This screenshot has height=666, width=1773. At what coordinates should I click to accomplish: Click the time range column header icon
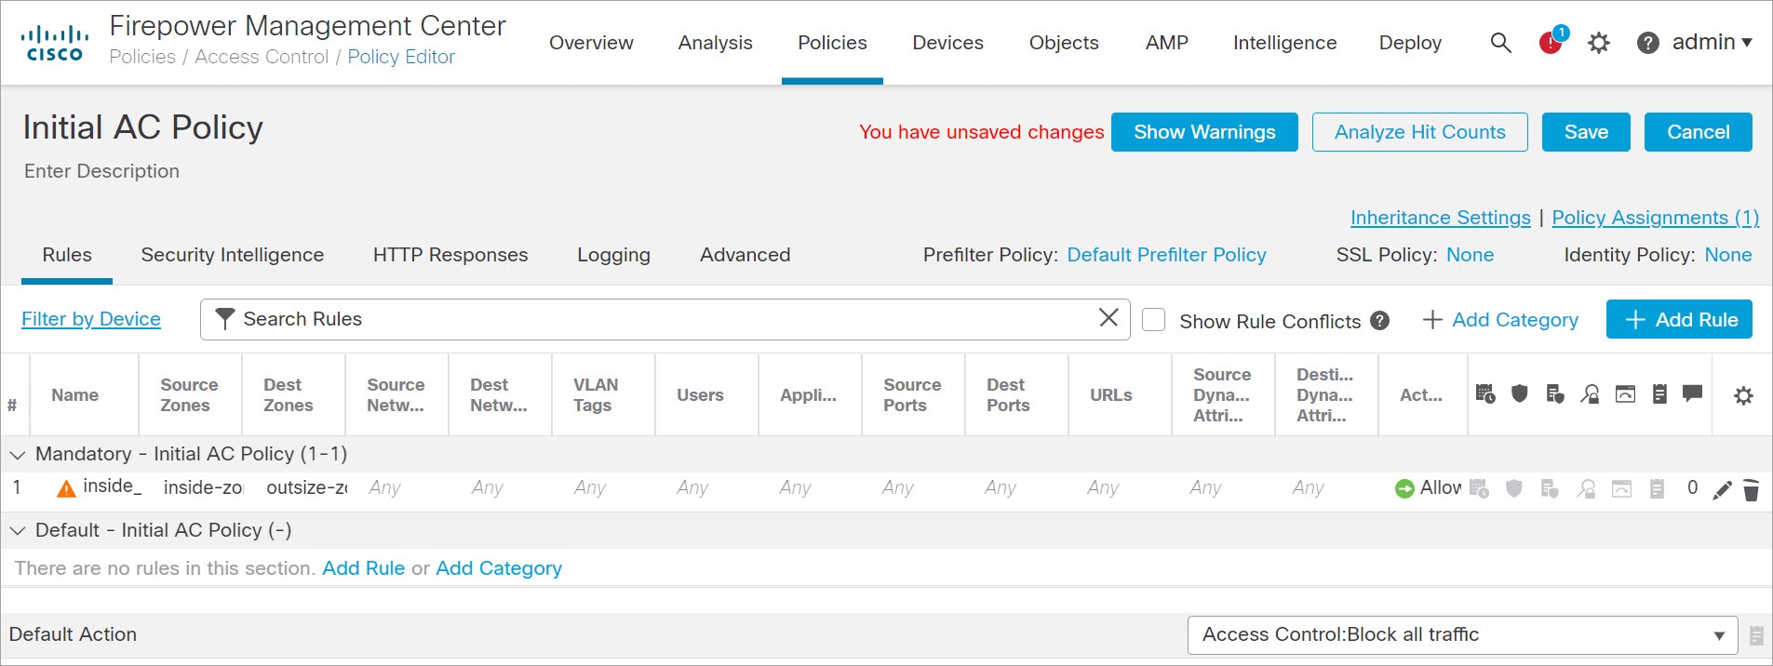[1485, 394]
